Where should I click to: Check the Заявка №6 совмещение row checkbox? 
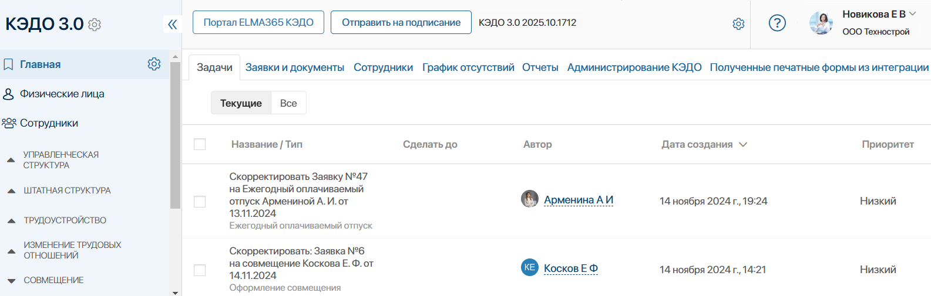click(x=200, y=270)
